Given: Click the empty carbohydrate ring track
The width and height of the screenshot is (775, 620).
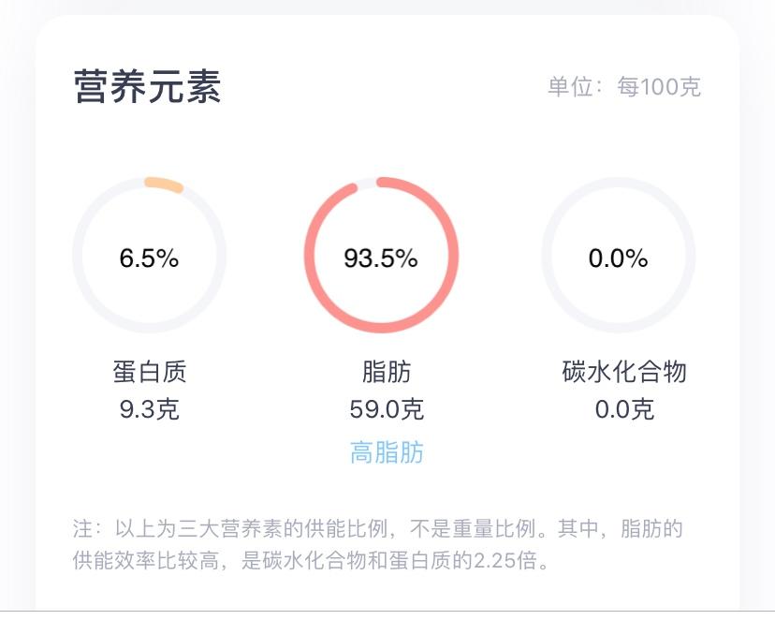Looking at the screenshot, I should click(x=619, y=185).
